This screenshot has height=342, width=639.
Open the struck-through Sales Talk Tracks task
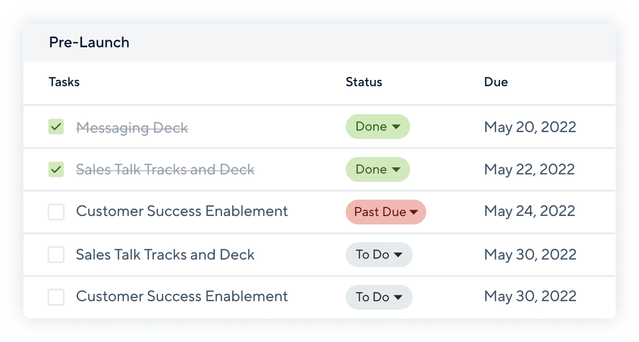click(x=166, y=169)
